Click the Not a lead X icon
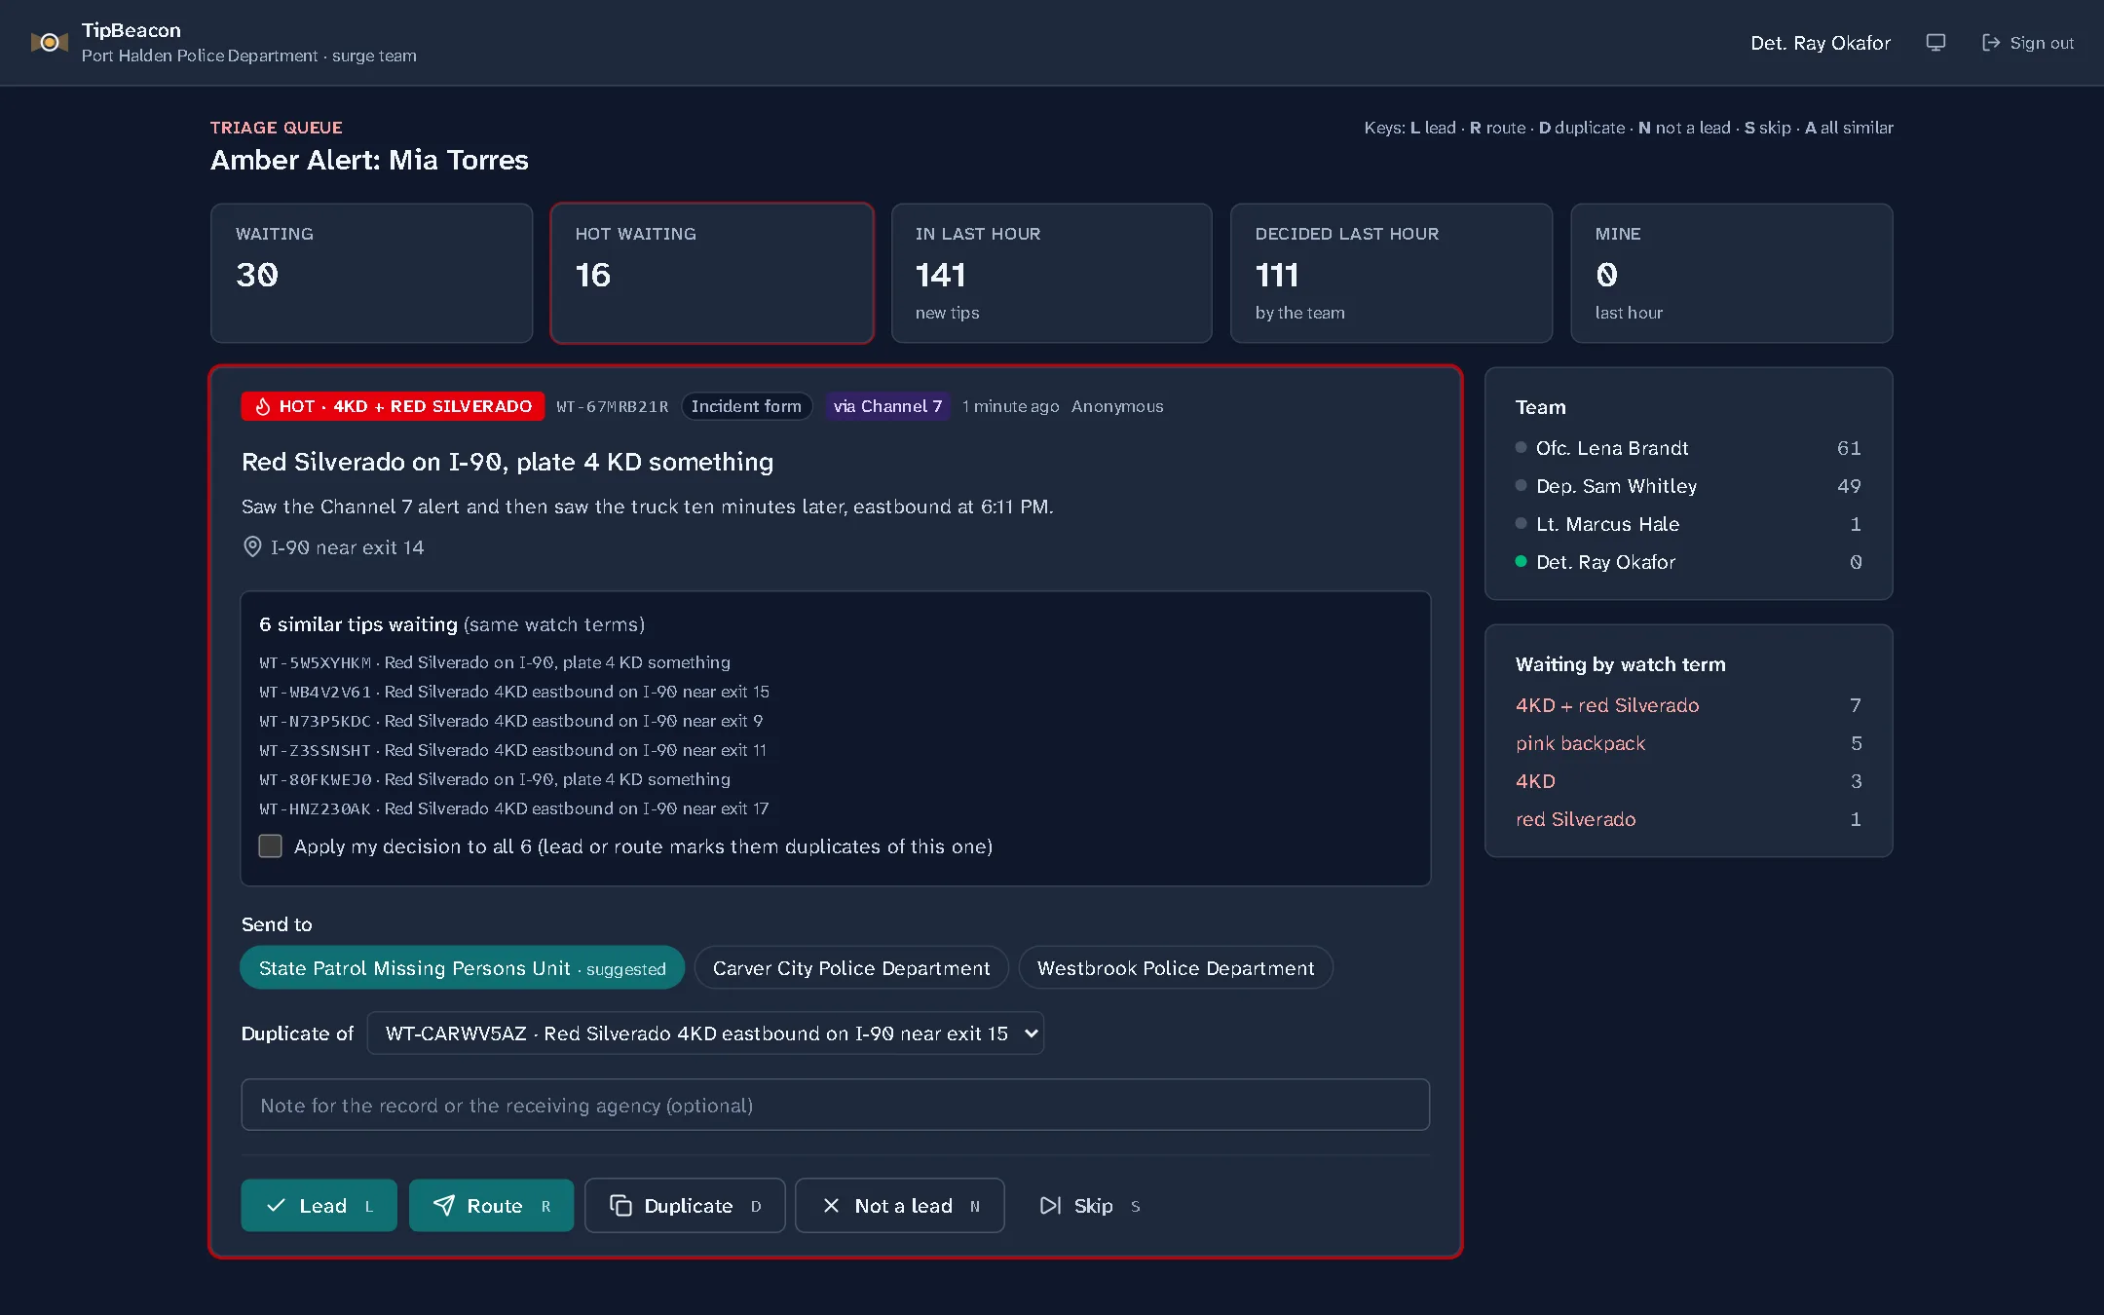Viewport: 2104px width, 1315px height. (831, 1206)
